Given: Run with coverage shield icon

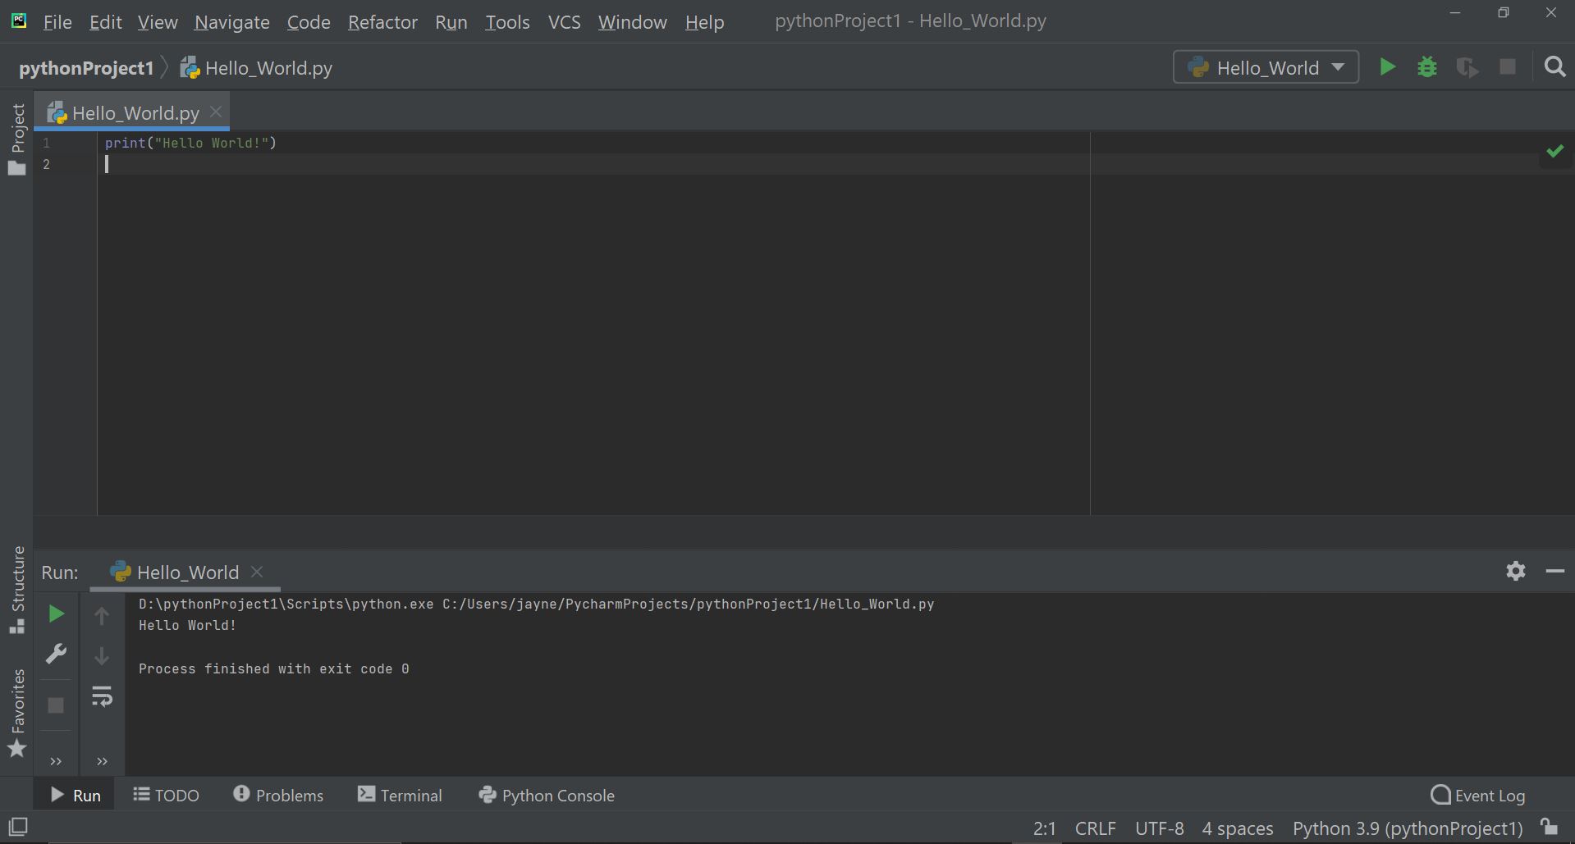Looking at the screenshot, I should coord(1467,67).
